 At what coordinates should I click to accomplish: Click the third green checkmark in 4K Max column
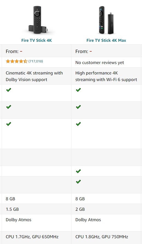(78, 124)
